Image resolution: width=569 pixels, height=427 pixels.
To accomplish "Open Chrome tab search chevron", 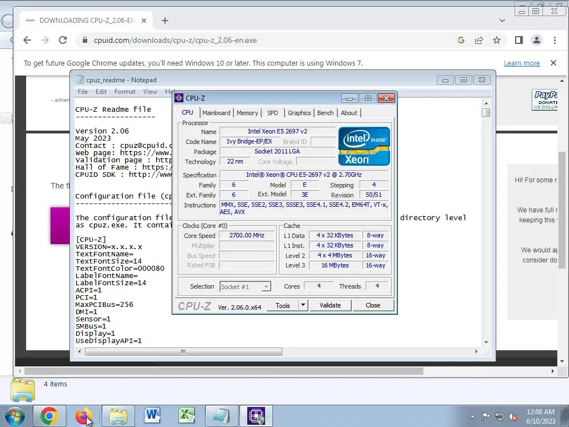I will [x=502, y=21].
